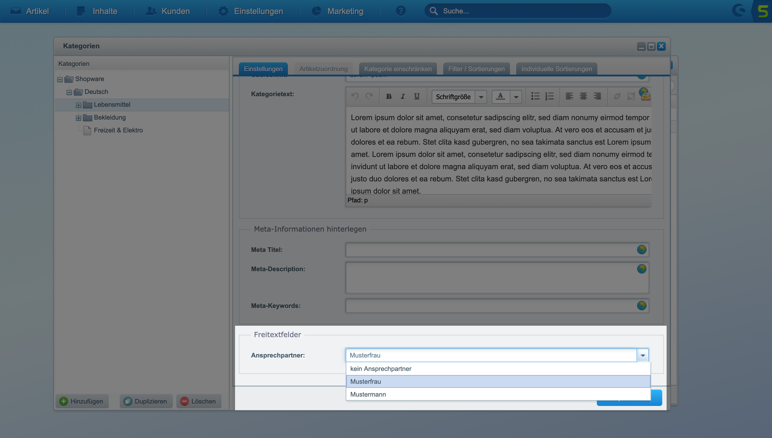The height and width of the screenshot is (438, 772).
Task: Click the help question mark icon
Action: pyautogui.click(x=401, y=11)
